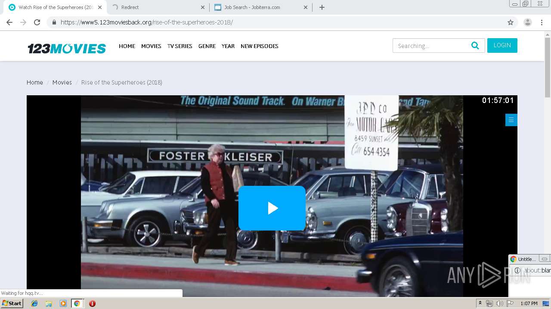Click the 01:57:01 video duration label
Viewport: 551px width, 309px height.
[x=498, y=100]
